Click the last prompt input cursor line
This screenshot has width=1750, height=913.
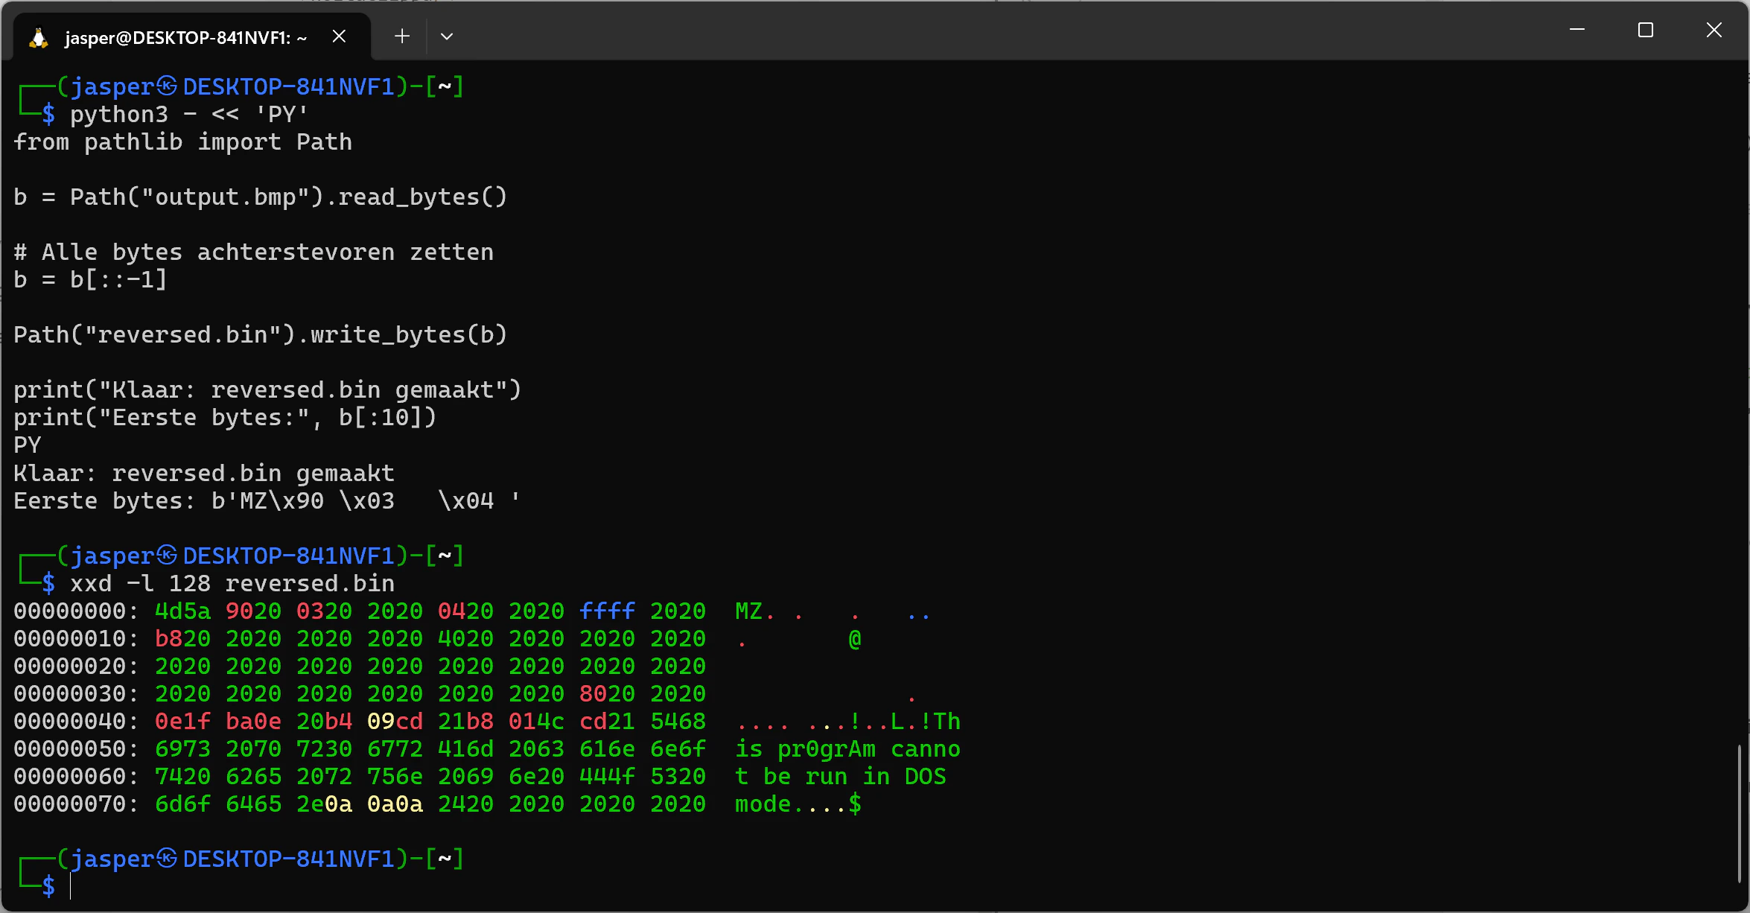click(x=71, y=886)
